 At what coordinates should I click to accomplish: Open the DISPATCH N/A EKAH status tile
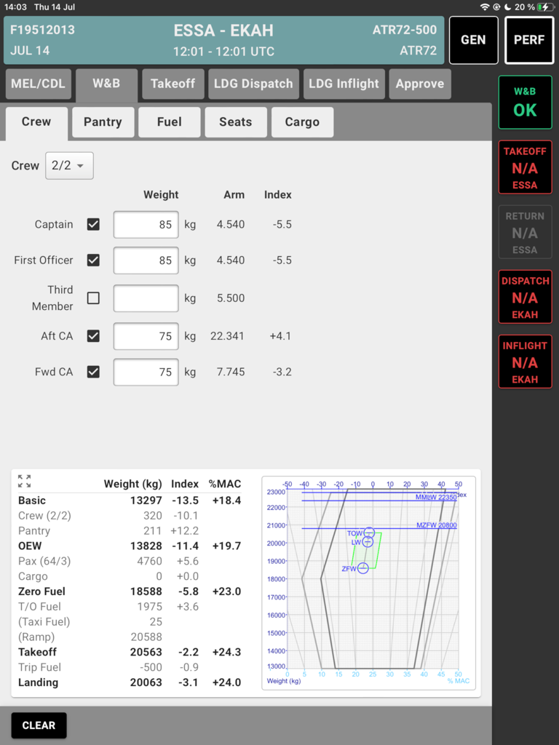(525, 297)
